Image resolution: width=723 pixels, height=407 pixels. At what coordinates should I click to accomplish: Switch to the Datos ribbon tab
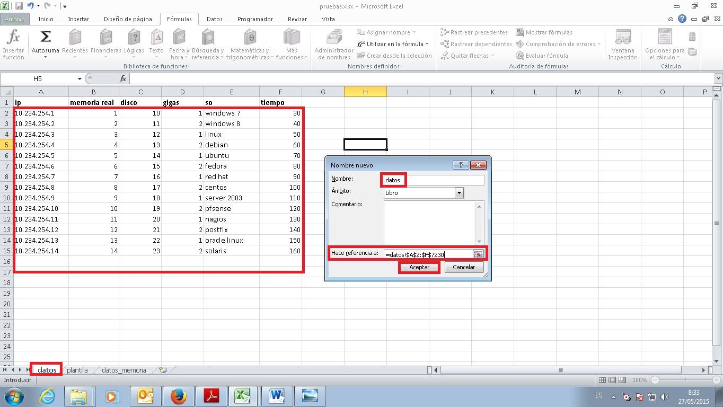215,19
